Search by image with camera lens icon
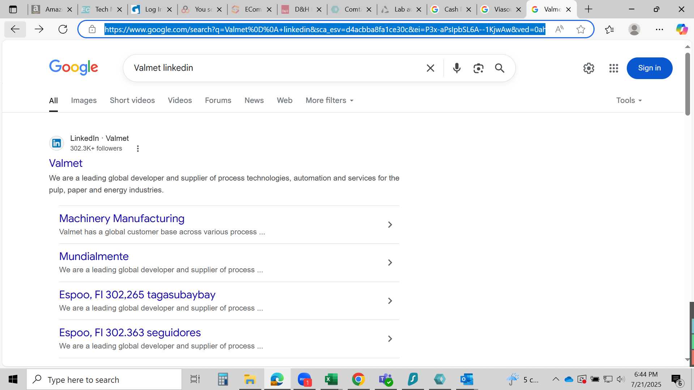The image size is (694, 390). click(x=478, y=68)
